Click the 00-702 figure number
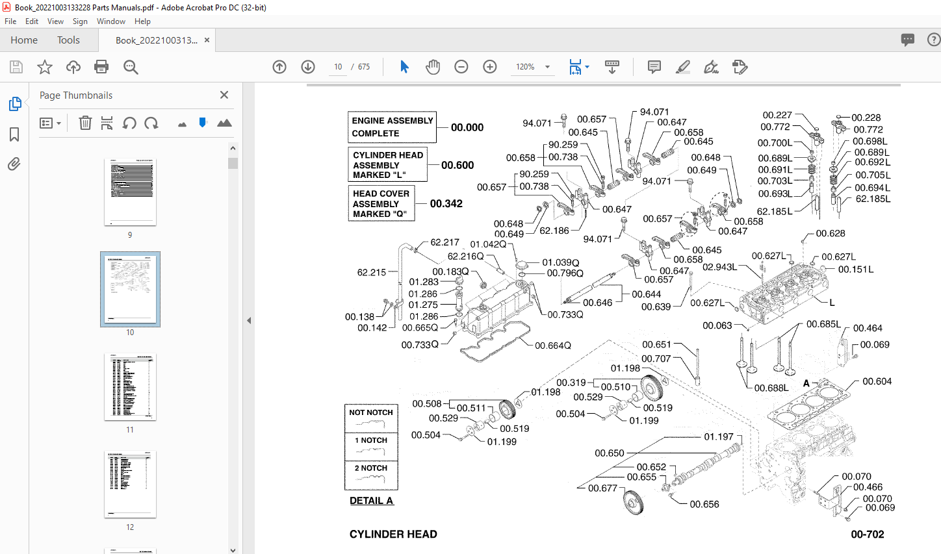The width and height of the screenshot is (941, 554). pyautogui.click(x=868, y=535)
